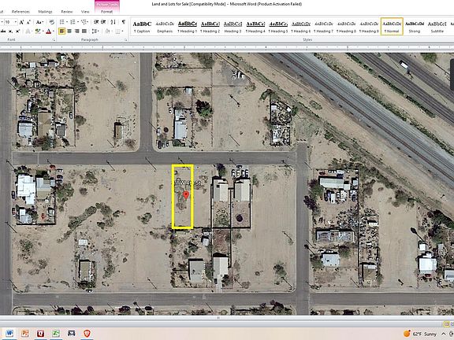Image resolution: width=454 pixels, height=340 pixels.
Task: Apply the Caption style
Action: click(142, 27)
